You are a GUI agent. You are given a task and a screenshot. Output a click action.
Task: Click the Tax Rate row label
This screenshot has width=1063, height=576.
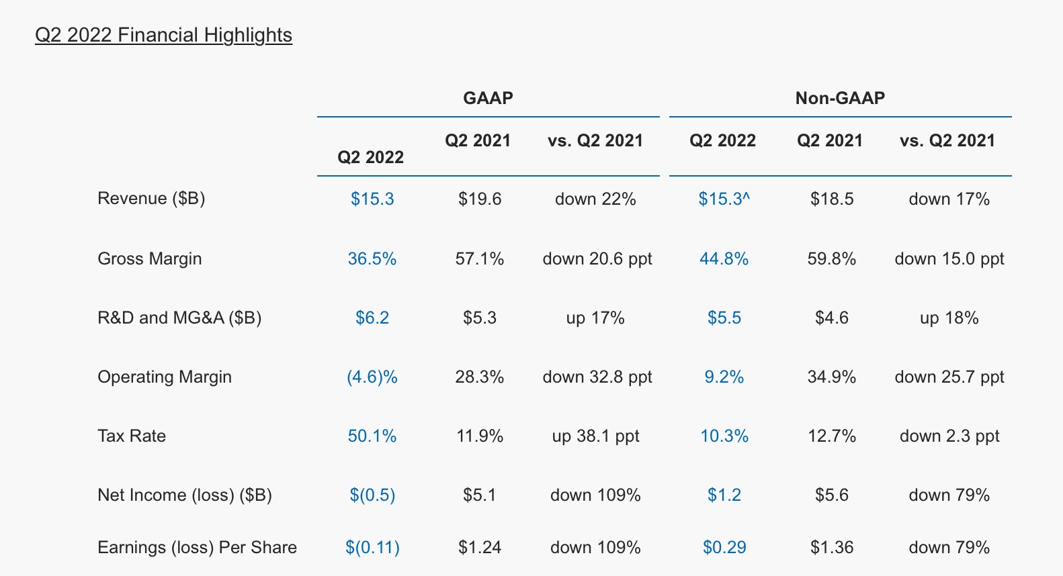pyautogui.click(x=132, y=436)
